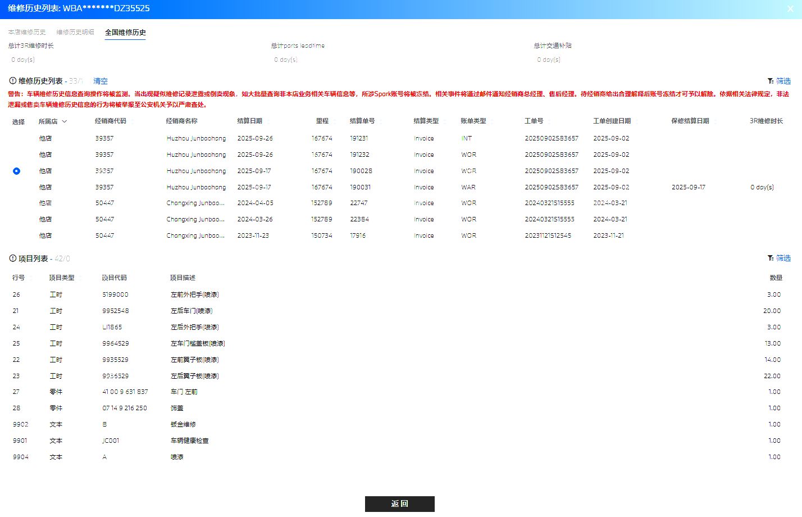Click the sort icon next to 行号

tap(30, 278)
